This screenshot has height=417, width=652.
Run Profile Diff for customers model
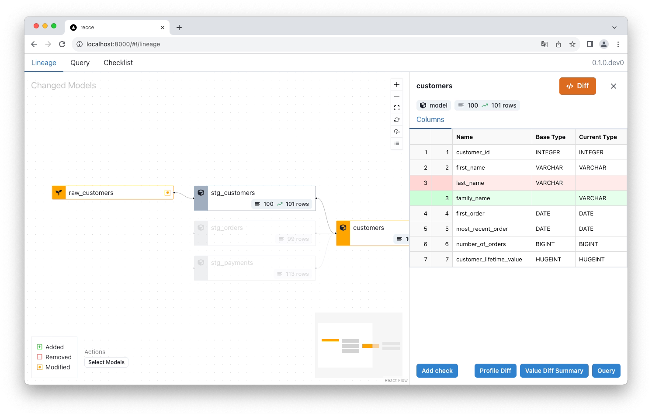coord(495,370)
